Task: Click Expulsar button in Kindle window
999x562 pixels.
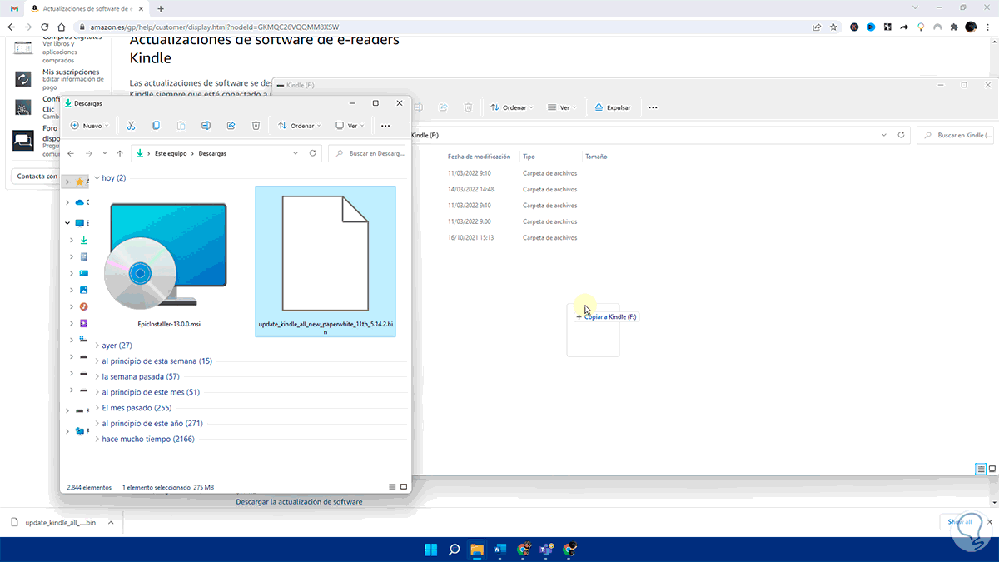Action: pos(612,107)
